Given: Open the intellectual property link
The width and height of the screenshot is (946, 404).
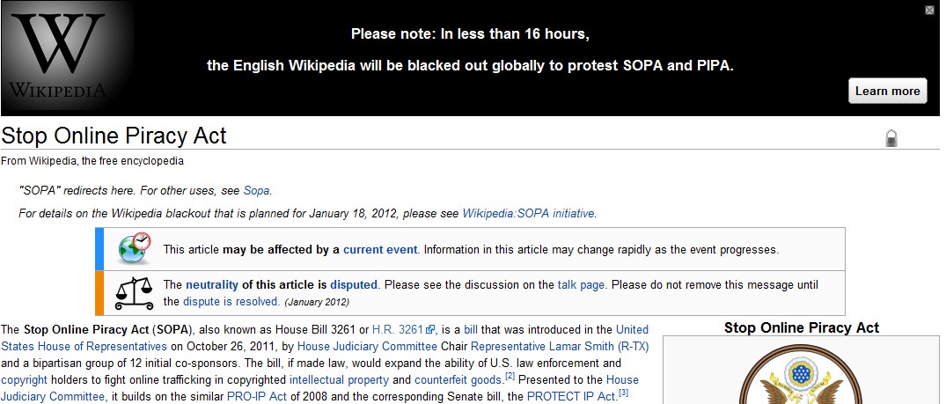Looking at the screenshot, I should click(339, 380).
